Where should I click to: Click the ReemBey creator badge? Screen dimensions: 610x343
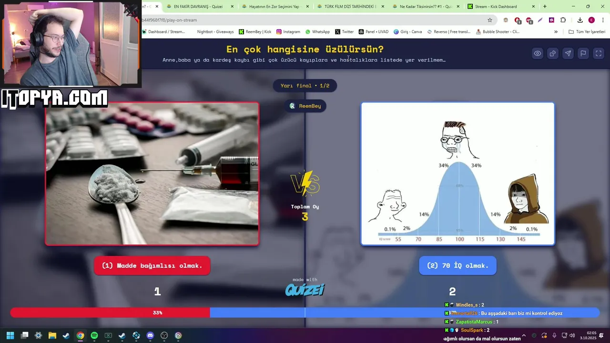tap(305, 106)
